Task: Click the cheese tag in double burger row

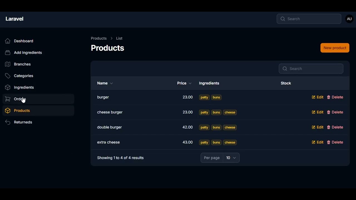Action: [x=230, y=127]
